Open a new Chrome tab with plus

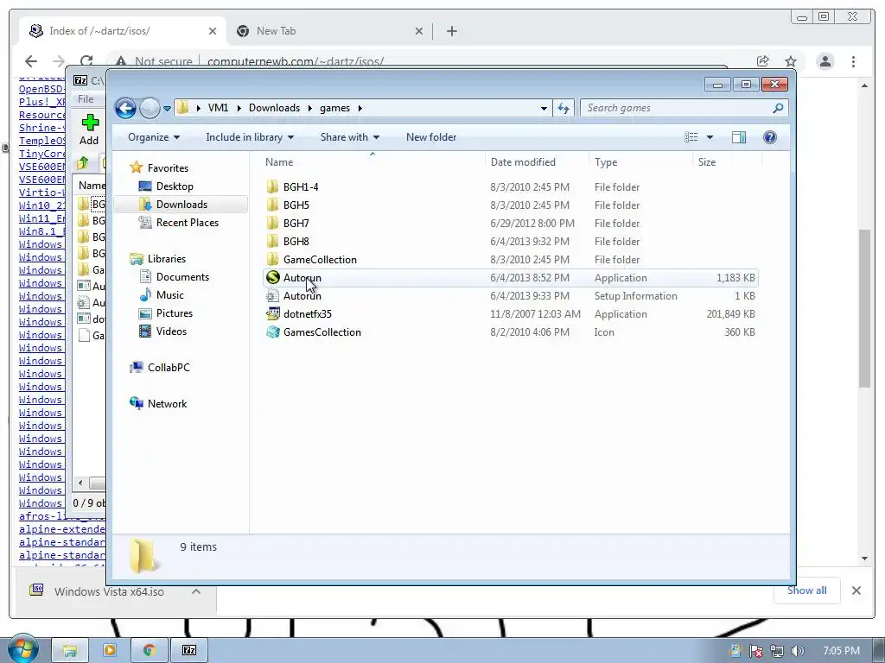[x=451, y=31]
